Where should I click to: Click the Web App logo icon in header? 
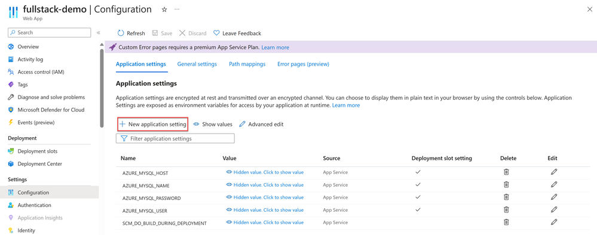[13, 12]
